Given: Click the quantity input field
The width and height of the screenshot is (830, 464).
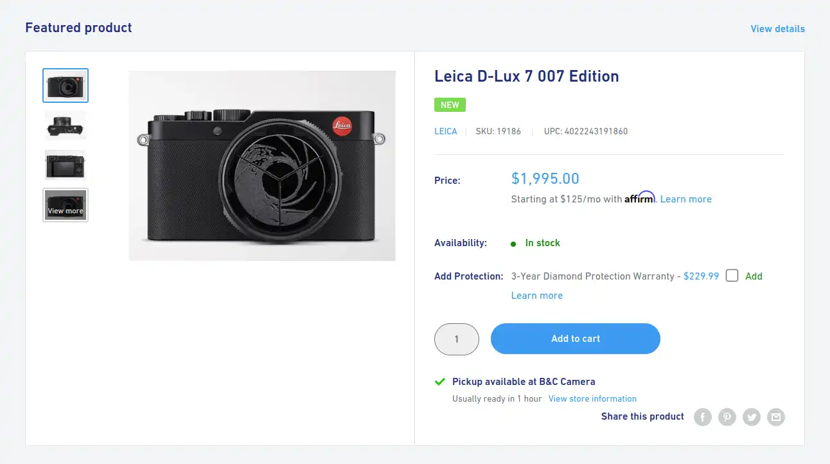Looking at the screenshot, I should (457, 339).
